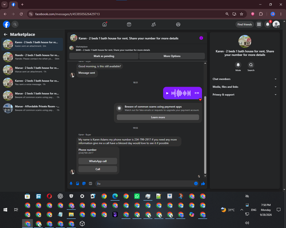Open the tab search dropdown chevron

coord(4,5)
